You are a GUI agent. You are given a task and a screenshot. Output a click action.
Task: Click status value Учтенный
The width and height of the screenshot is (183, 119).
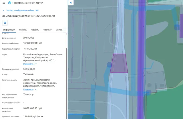point(28,74)
